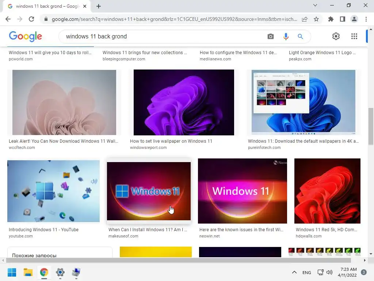Open the tab search chevron

[315, 5]
